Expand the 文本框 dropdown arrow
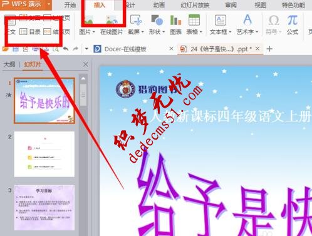This screenshot has width=312, height=236. click(230, 32)
